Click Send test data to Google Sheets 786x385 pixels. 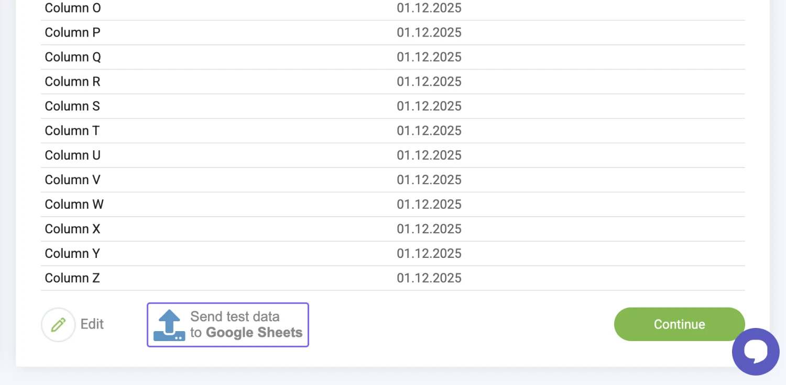pyautogui.click(x=246, y=325)
